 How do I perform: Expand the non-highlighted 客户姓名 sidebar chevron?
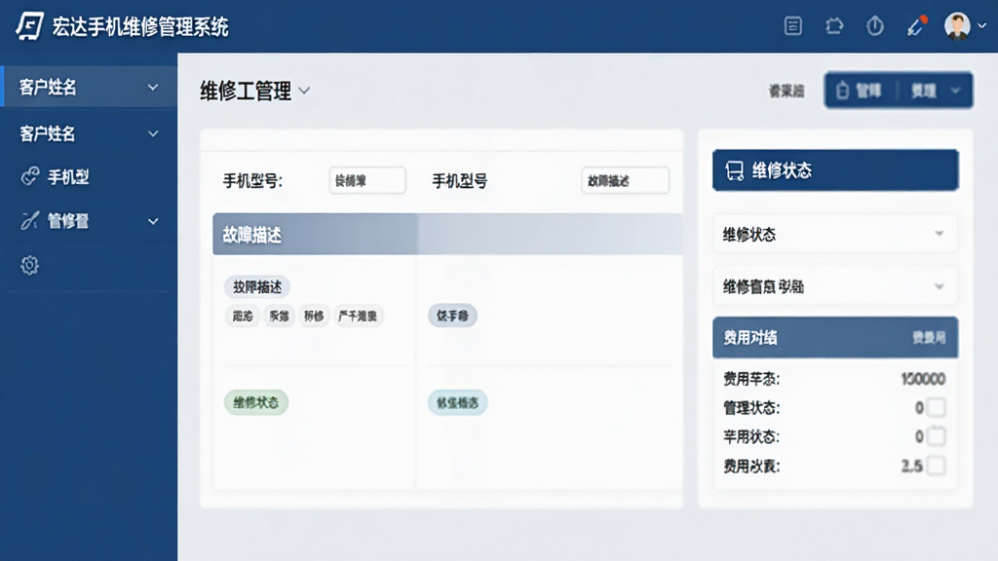tap(153, 133)
